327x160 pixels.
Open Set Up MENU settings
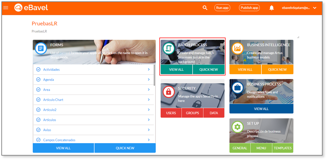[261, 148]
